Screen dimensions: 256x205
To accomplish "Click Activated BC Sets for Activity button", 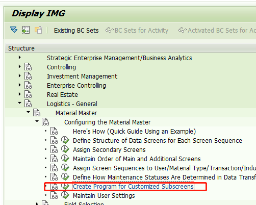I will click(217, 31).
